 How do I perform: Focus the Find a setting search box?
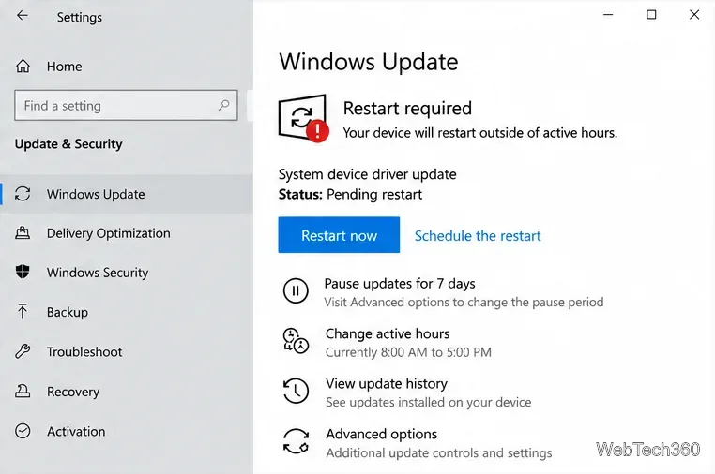(x=126, y=105)
